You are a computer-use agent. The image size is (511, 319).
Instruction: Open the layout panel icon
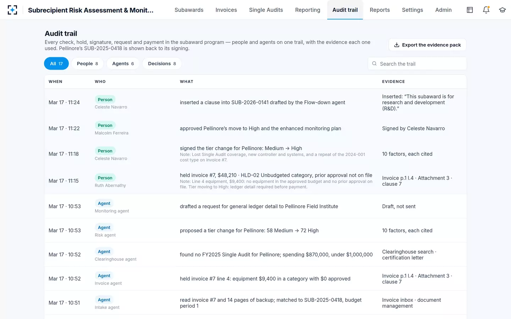coord(470,10)
